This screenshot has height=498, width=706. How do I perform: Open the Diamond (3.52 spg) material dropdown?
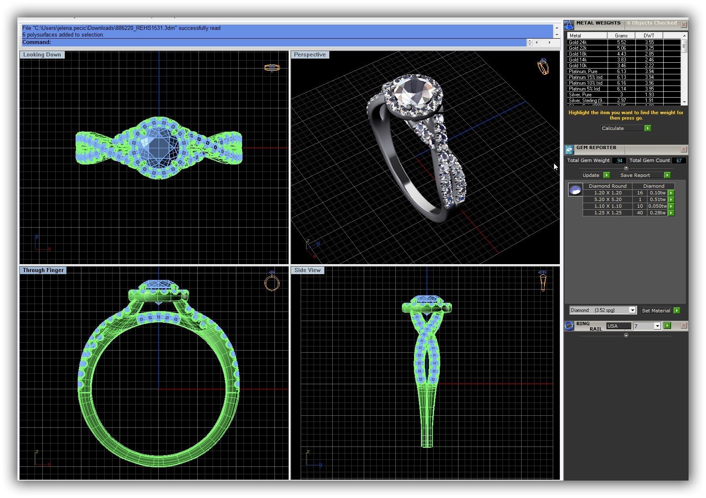pos(632,310)
